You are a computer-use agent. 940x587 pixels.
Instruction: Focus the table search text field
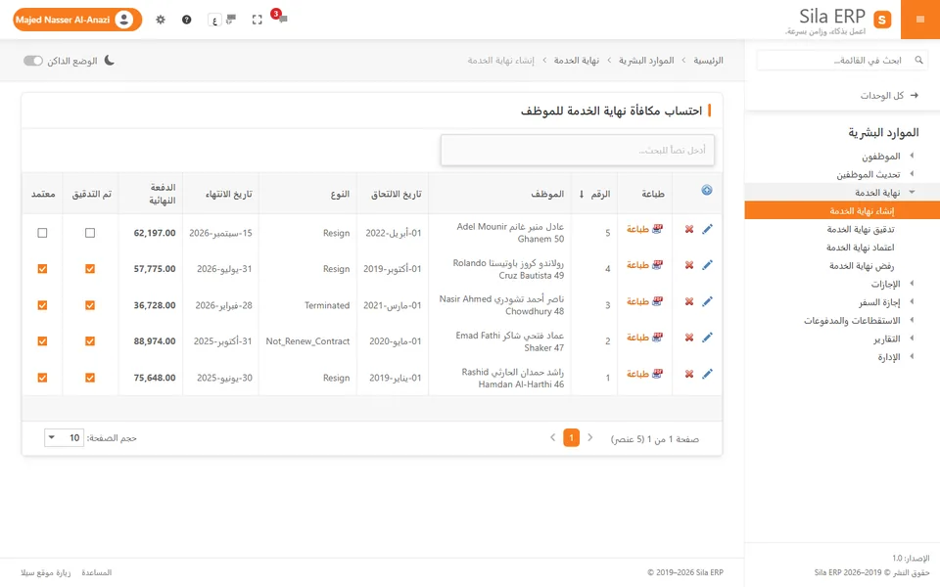tap(578, 150)
